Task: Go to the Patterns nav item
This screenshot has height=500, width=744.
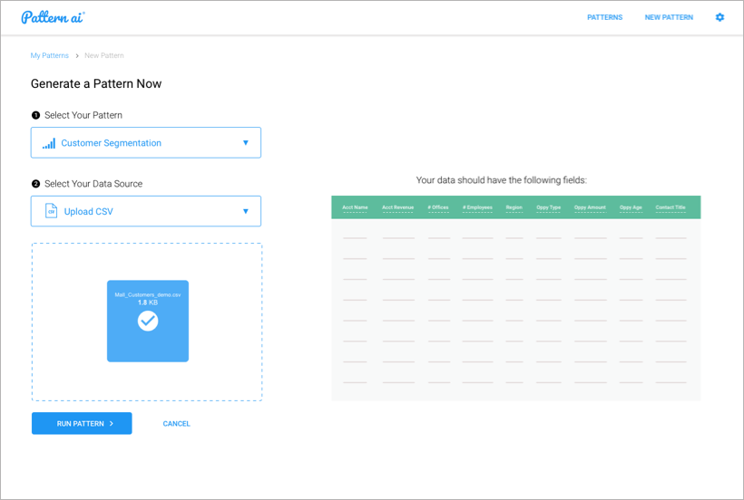Action: [x=604, y=17]
